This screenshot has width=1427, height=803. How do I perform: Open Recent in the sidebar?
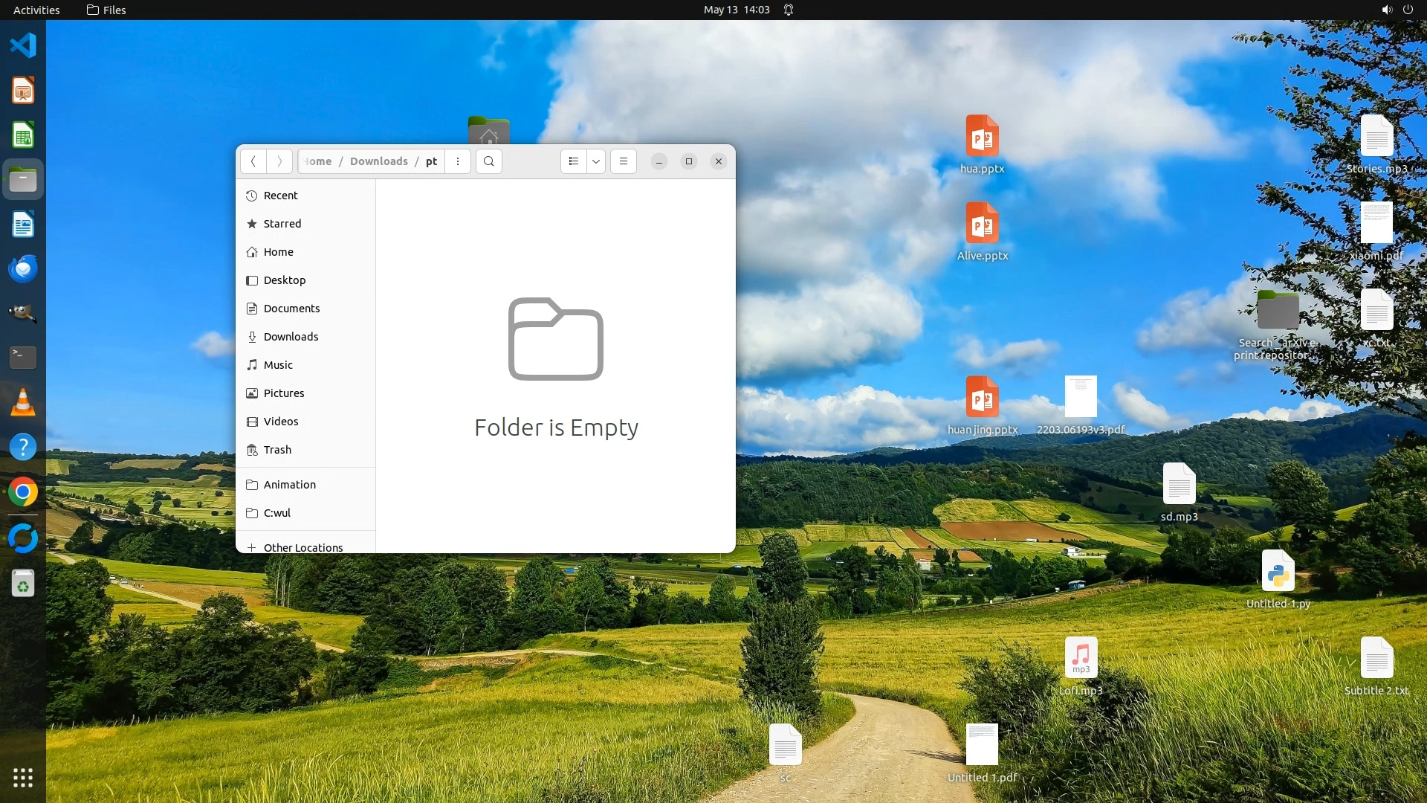click(x=280, y=196)
